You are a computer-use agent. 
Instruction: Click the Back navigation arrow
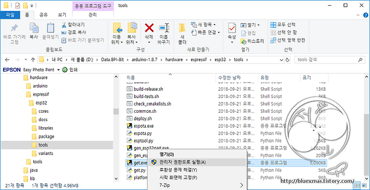7,60
